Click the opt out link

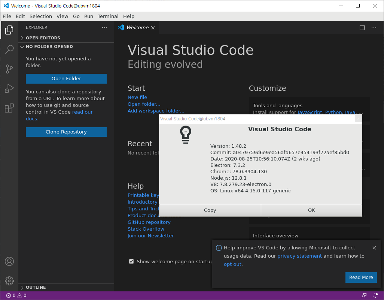[233, 264]
